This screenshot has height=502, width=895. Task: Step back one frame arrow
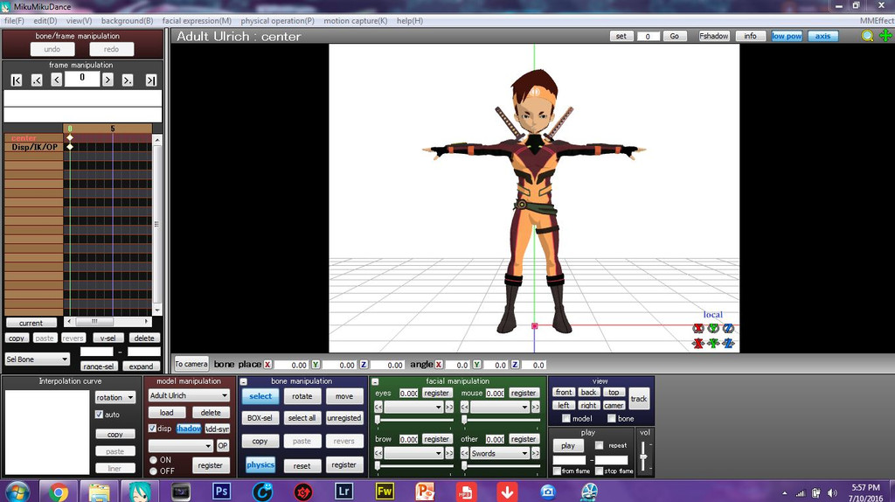[56, 80]
